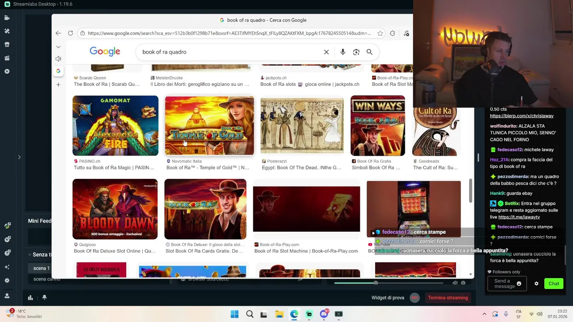The width and height of the screenshot is (573, 322).
Task: Toggle the recording REC button
Action: (415, 297)
